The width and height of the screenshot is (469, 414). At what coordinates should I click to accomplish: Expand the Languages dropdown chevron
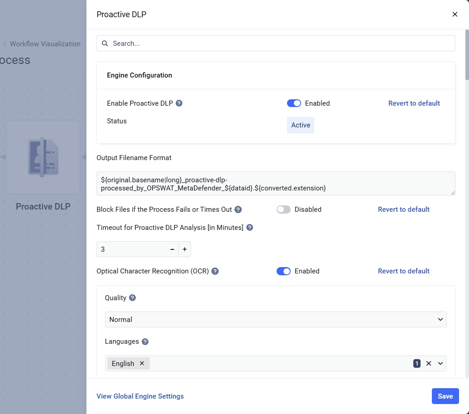(x=440, y=364)
